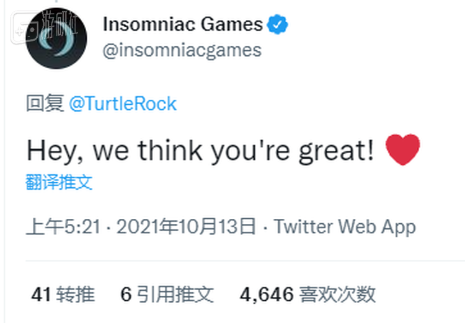
Task: Click the red heart emoji in the tweet
Action: (402, 149)
